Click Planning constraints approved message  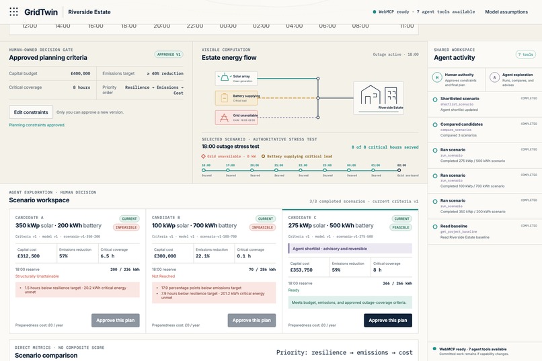point(37,125)
